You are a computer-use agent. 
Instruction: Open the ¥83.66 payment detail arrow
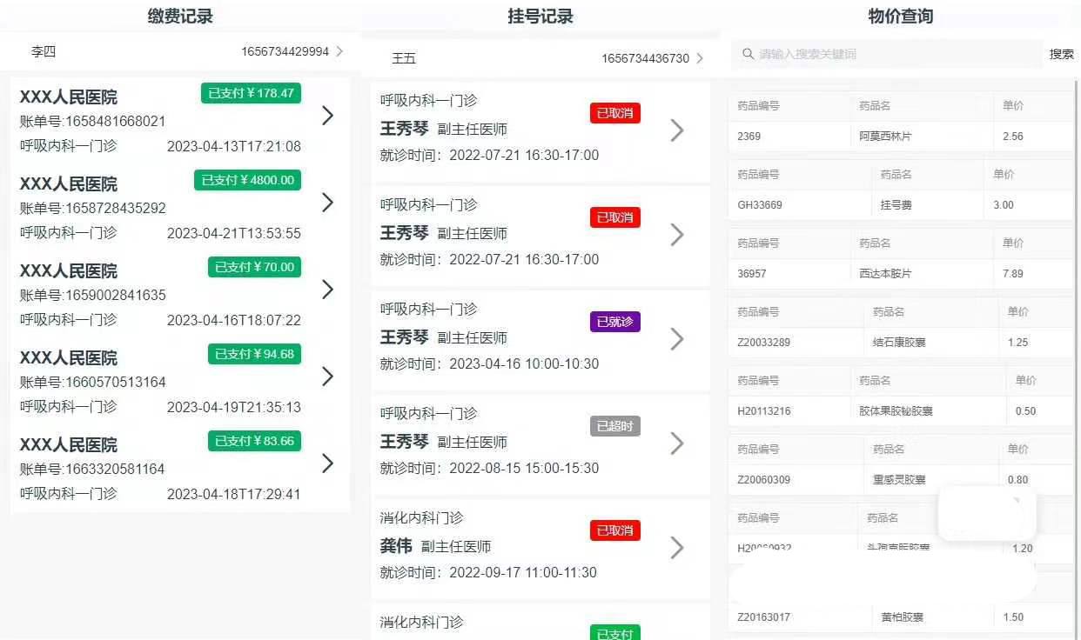tap(327, 463)
